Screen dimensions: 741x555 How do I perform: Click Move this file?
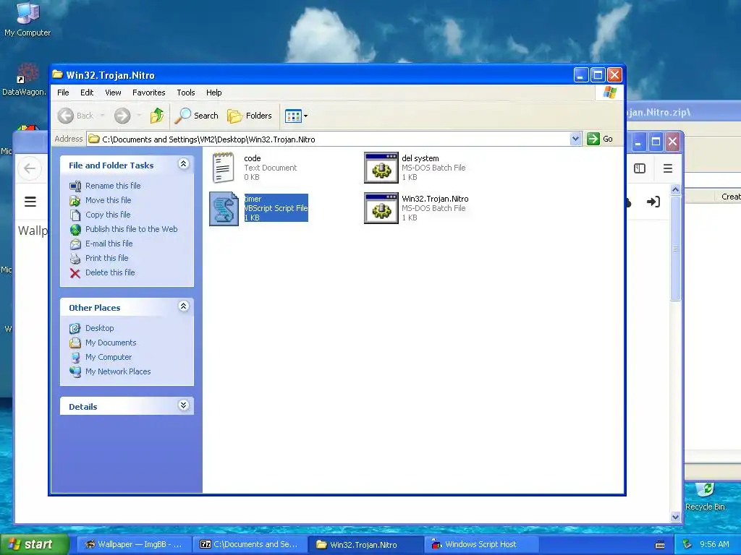pyautogui.click(x=109, y=200)
